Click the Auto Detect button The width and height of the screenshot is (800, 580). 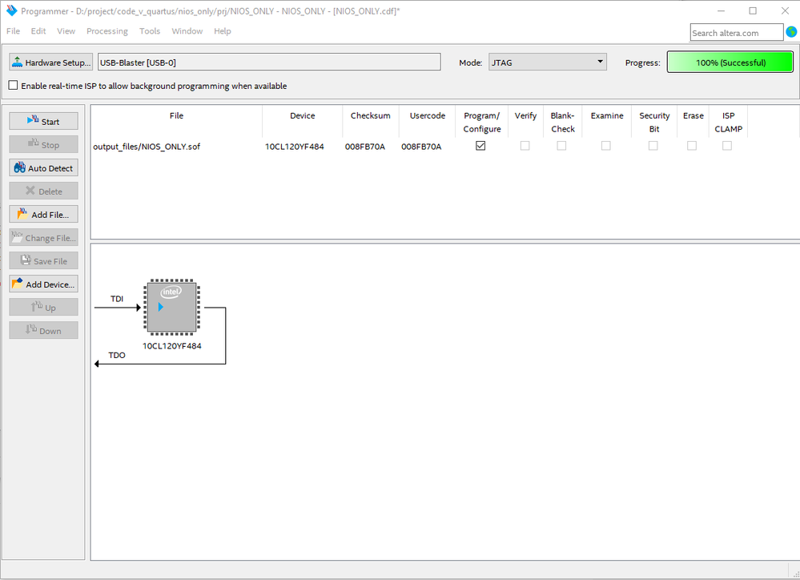(x=43, y=168)
